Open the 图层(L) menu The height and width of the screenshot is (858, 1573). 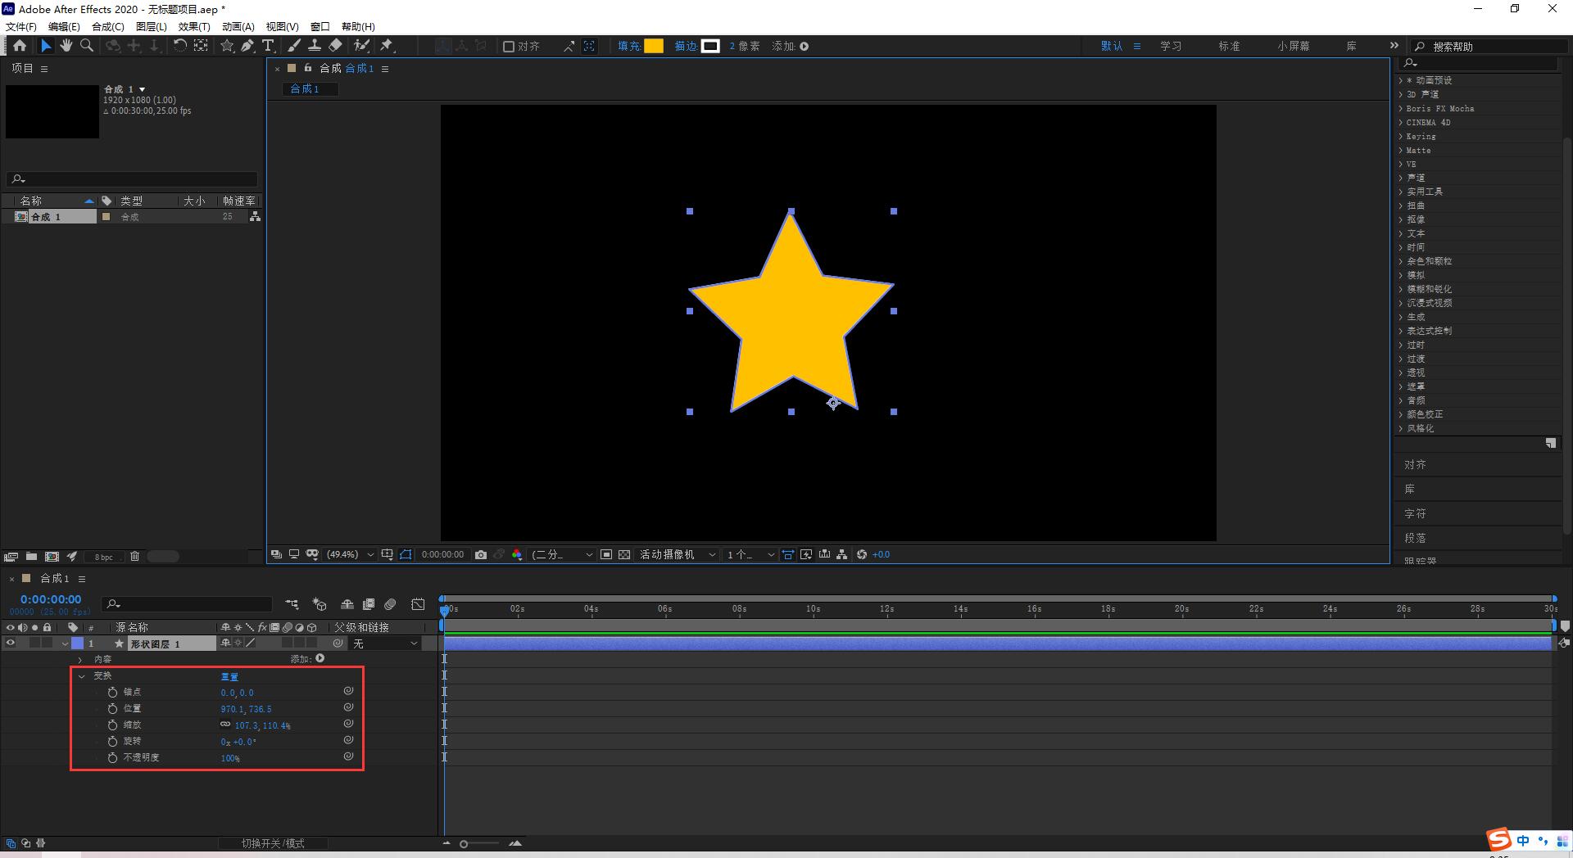(x=151, y=27)
